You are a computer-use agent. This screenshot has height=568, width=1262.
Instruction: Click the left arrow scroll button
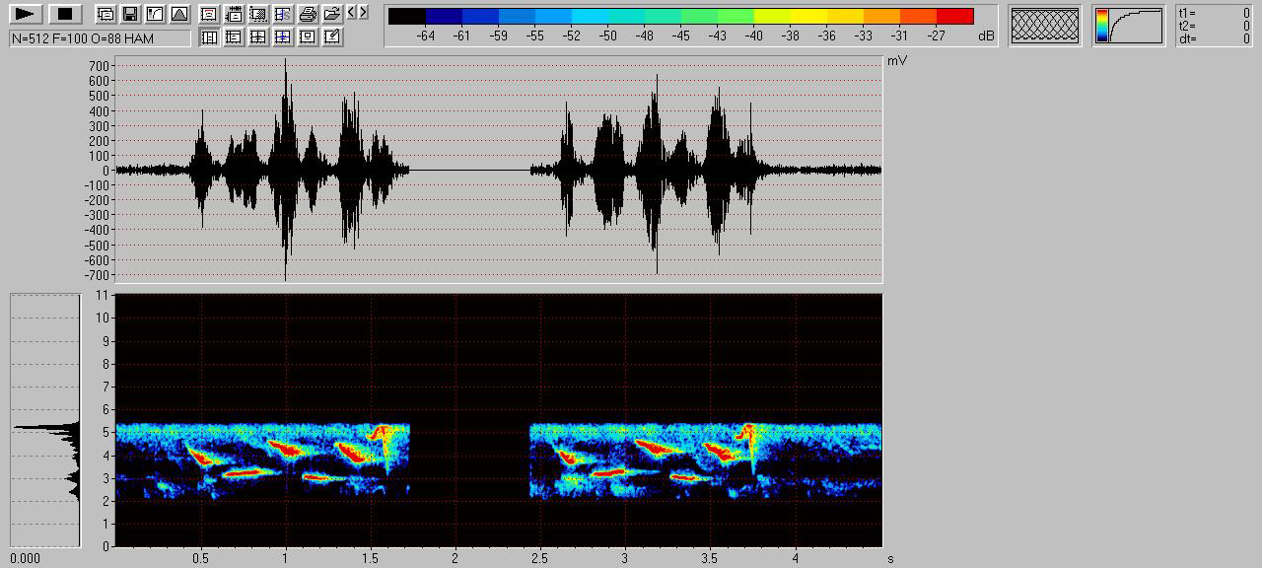(x=351, y=13)
